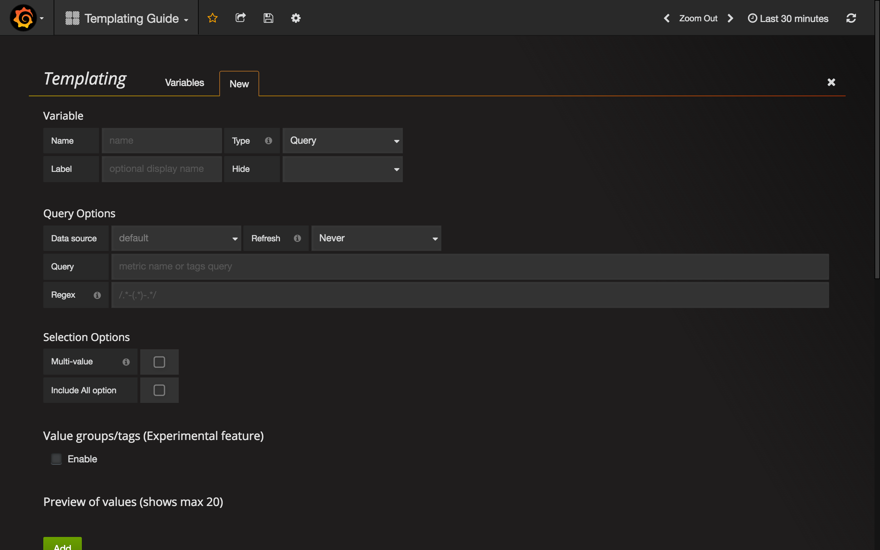Switch to the Variables tab
880x550 pixels.
pos(184,82)
